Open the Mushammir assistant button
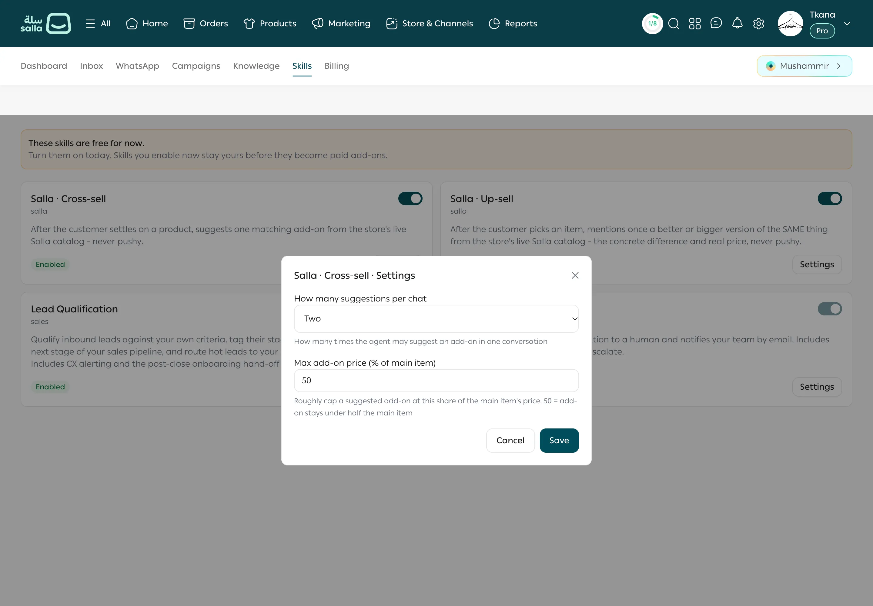The image size is (873, 606). (x=804, y=66)
